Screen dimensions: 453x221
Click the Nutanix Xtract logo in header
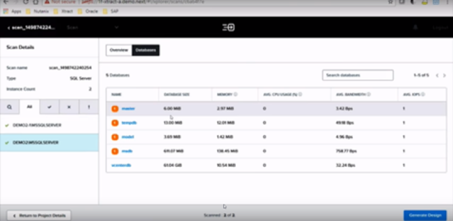pos(228,27)
